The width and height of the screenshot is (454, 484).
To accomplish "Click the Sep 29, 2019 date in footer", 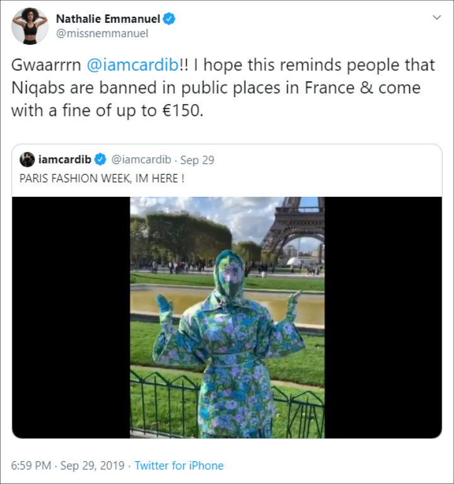I will [x=92, y=466].
